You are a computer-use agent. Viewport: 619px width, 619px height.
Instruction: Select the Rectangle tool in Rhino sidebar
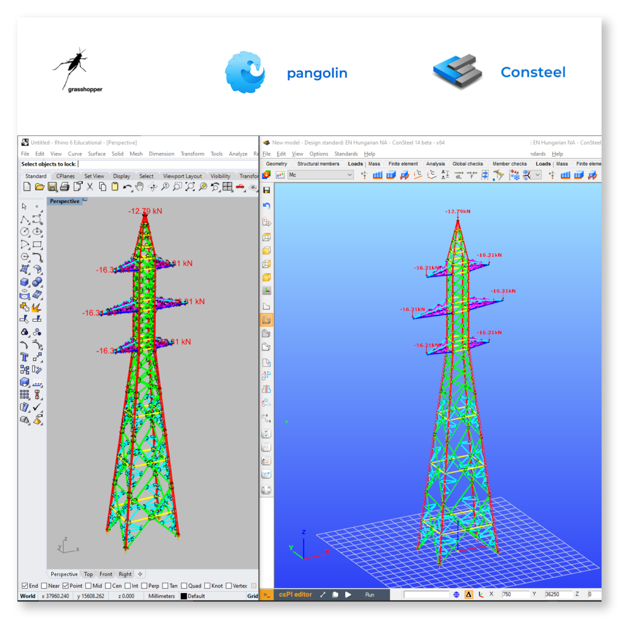[x=37, y=244]
